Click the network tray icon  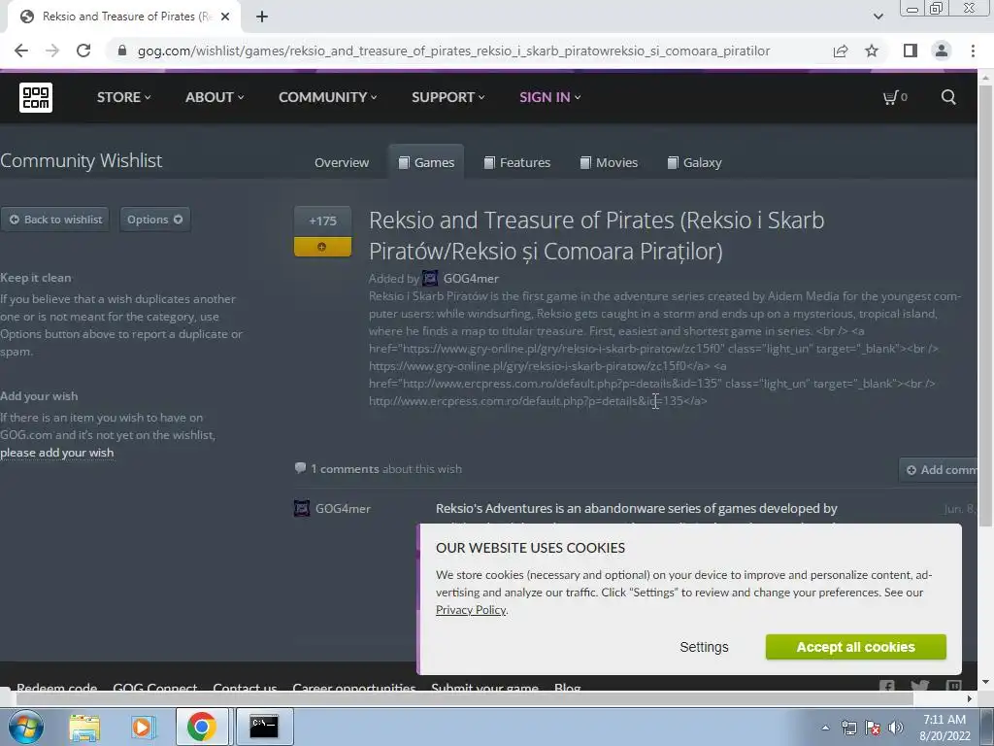tap(848, 728)
